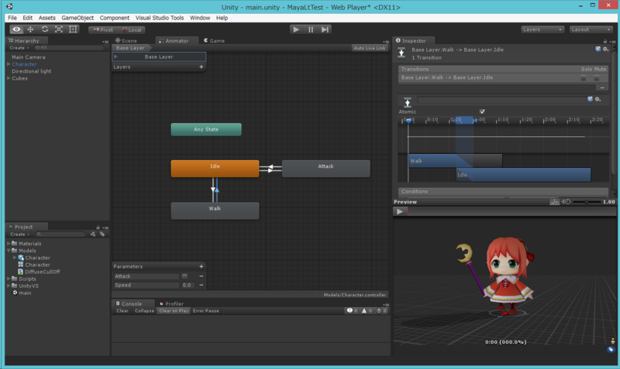Expand the Character model asset arrow
This screenshot has width=620, height=369.
[15, 258]
